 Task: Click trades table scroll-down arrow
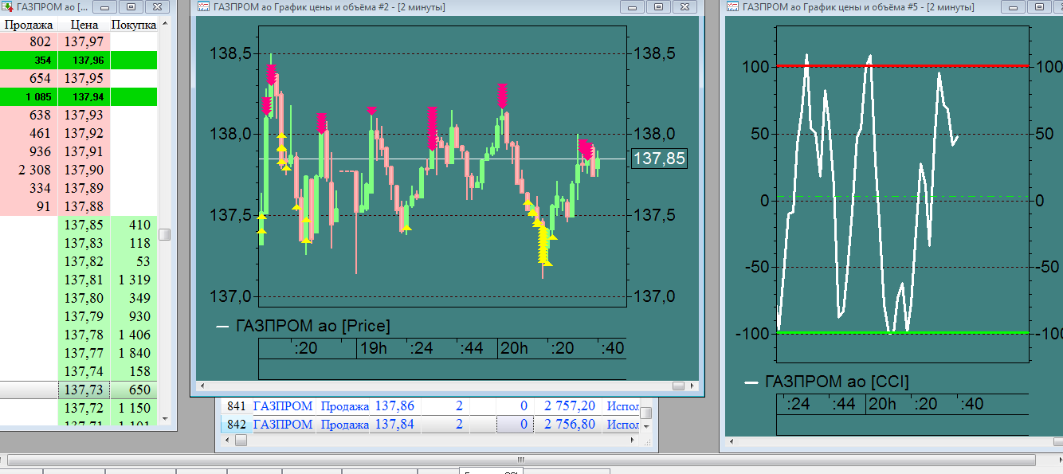646,425
